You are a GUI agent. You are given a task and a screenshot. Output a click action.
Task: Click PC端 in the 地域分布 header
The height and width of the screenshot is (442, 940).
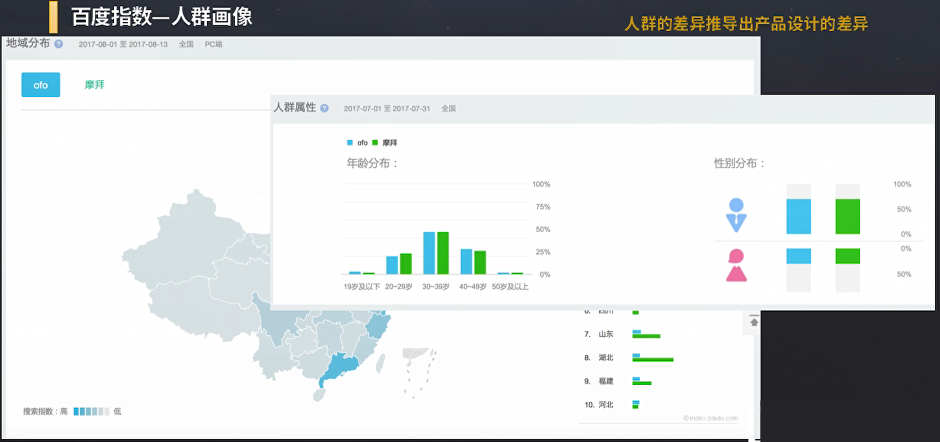(x=213, y=44)
